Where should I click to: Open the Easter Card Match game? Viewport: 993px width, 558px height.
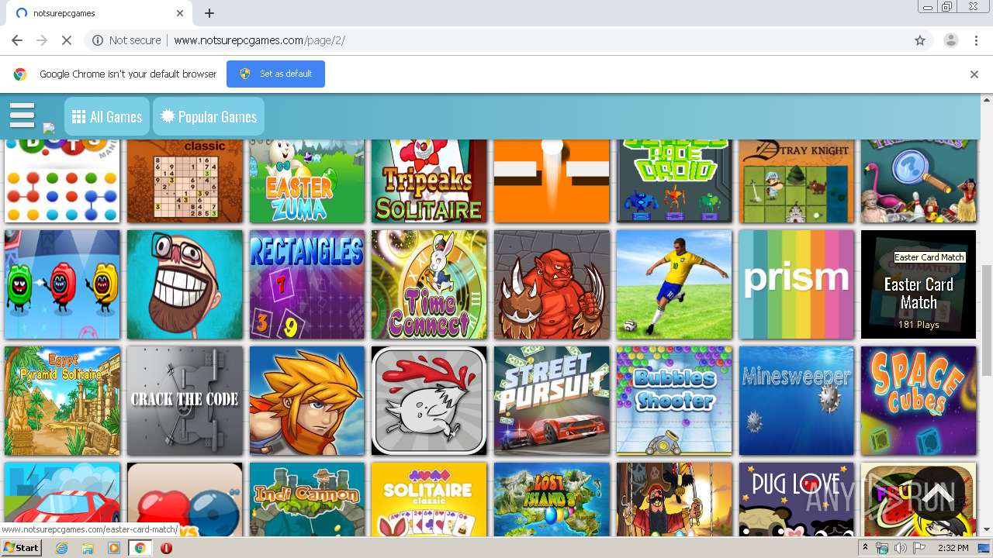coord(919,284)
